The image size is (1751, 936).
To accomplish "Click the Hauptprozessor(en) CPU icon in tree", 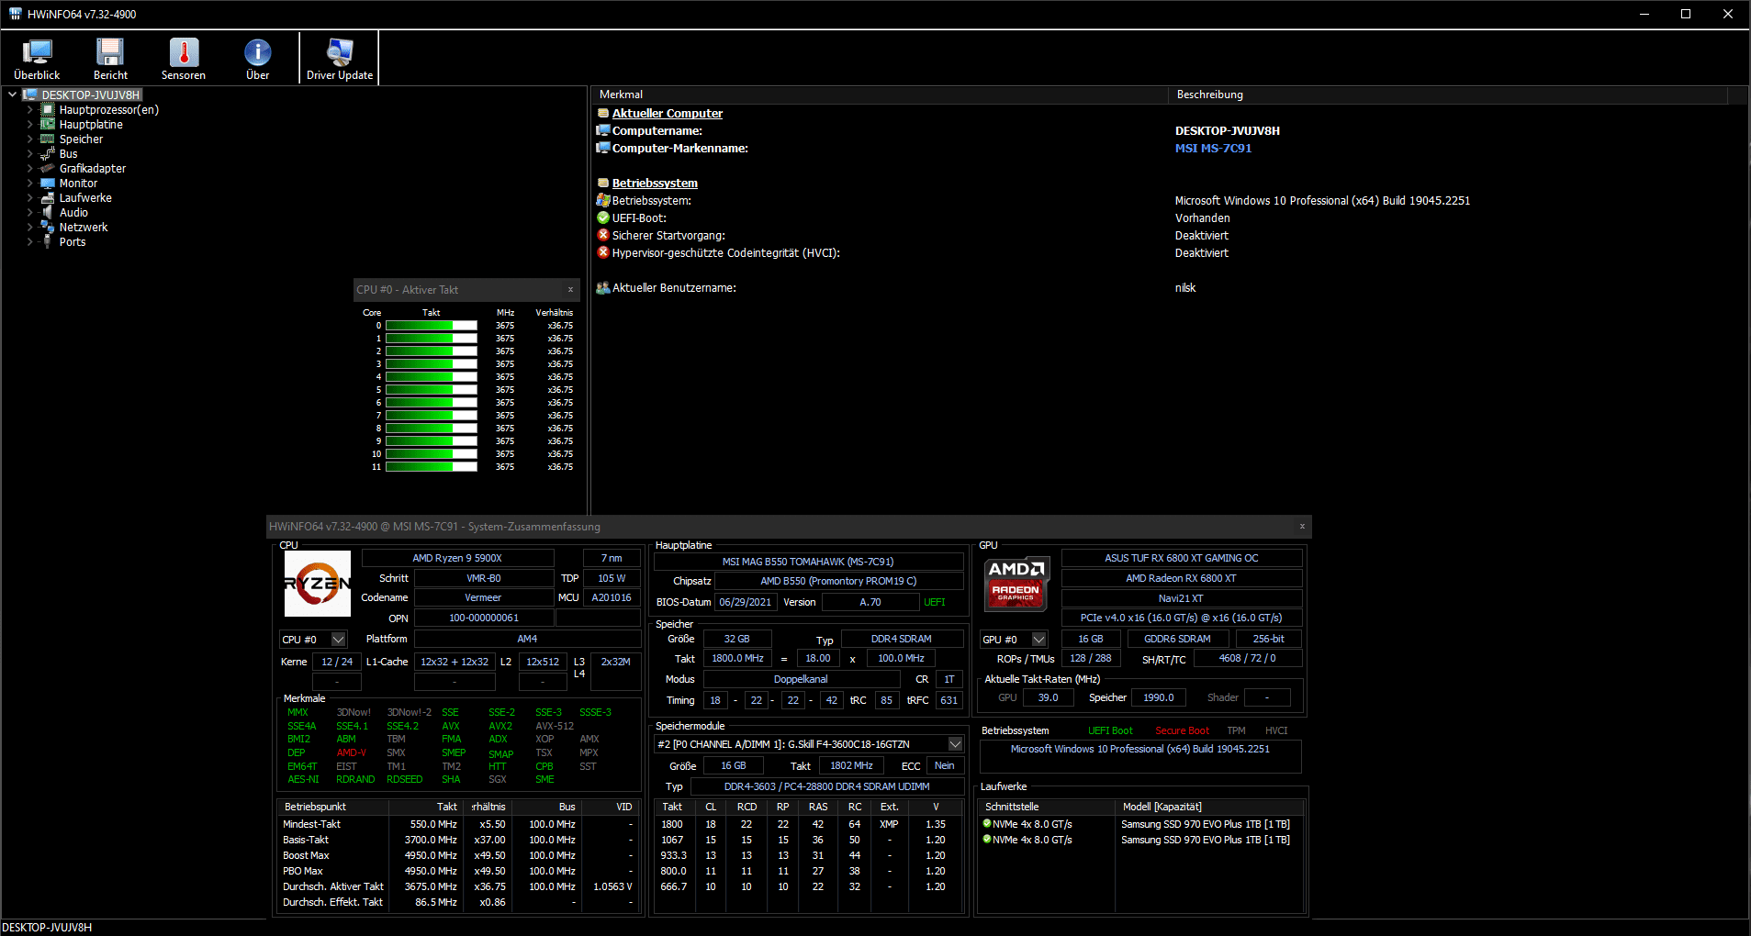I will tap(48, 110).
